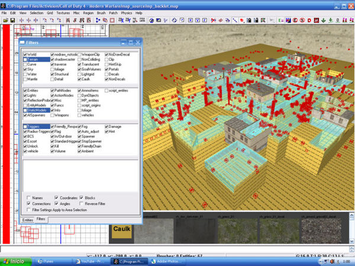
Task: Switch to the Filters tab
Action: (x=41, y=219)
